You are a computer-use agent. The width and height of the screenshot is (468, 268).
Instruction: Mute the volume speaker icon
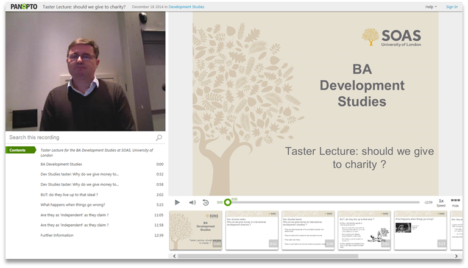(192, 202)
